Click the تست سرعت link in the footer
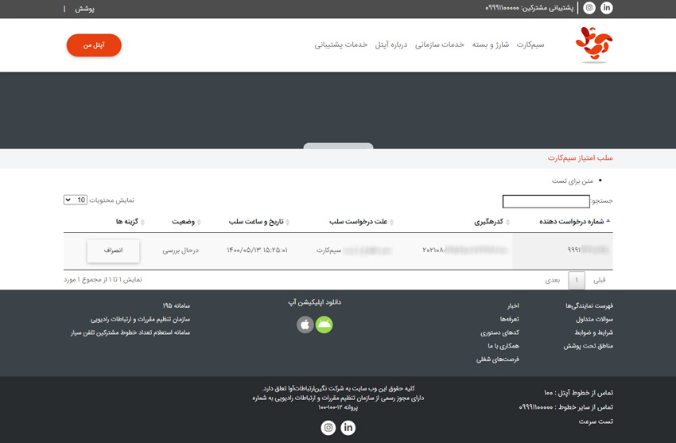This screenshot has height=443, width=676. tap(596, 422)
